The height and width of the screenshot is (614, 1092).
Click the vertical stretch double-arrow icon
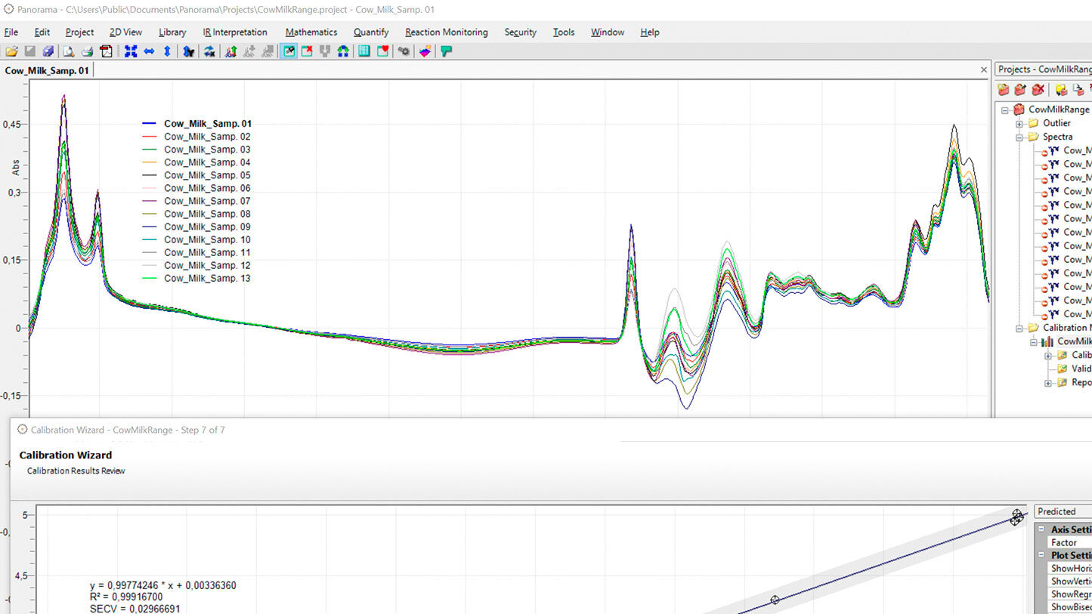tap(167, 51)
